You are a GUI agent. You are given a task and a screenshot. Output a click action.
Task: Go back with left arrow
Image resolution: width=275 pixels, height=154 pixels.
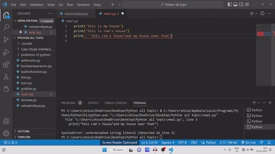(x=113, y=5)
